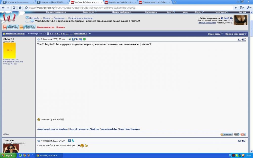Click the Цитировать quote button

227,134
